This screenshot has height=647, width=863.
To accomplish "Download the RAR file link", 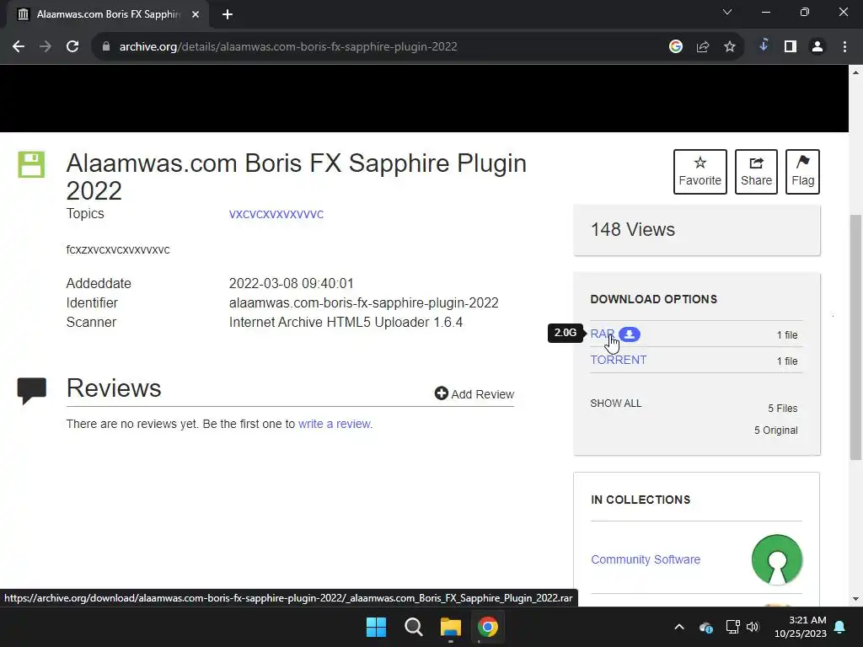I will 602,334.
